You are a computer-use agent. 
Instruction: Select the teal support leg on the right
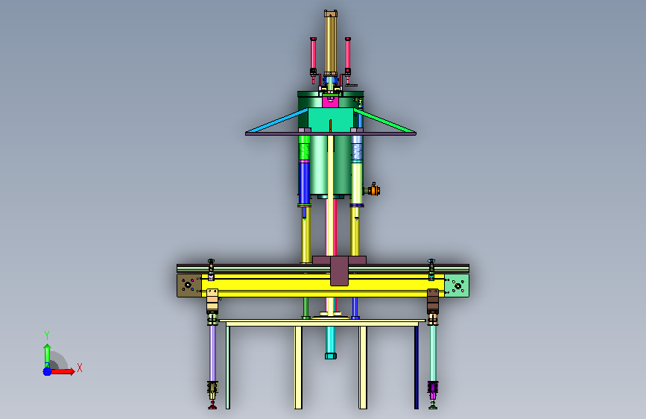[433, 353]
